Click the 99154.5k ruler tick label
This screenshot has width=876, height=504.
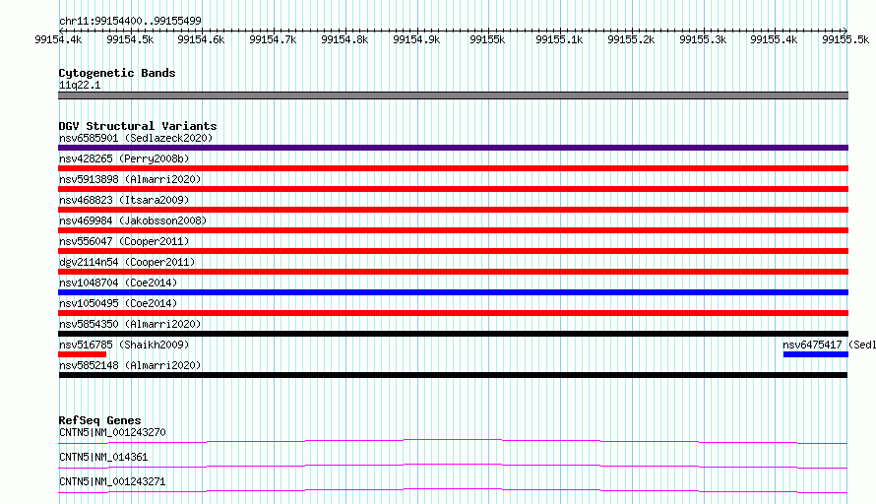(x=130, y=39)
